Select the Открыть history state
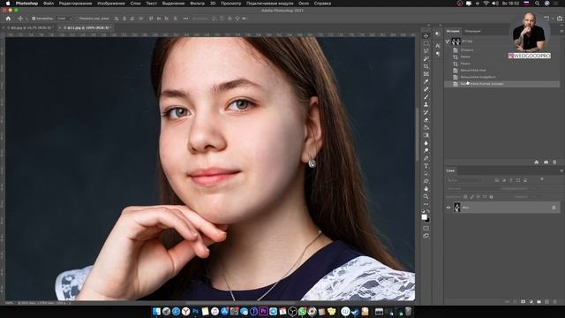 (x=467, y=50)
